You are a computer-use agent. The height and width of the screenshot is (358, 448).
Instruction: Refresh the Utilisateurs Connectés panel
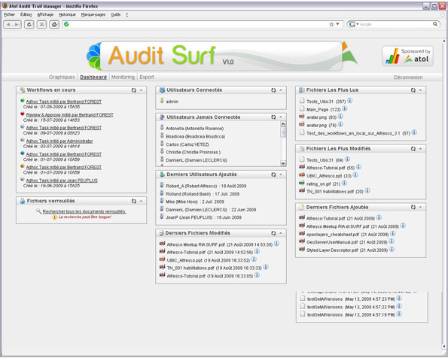click(273, 90)
